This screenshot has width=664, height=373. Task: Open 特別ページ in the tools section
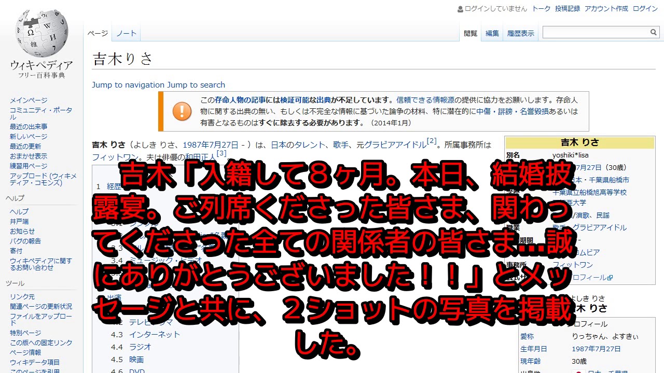[25, 333]
